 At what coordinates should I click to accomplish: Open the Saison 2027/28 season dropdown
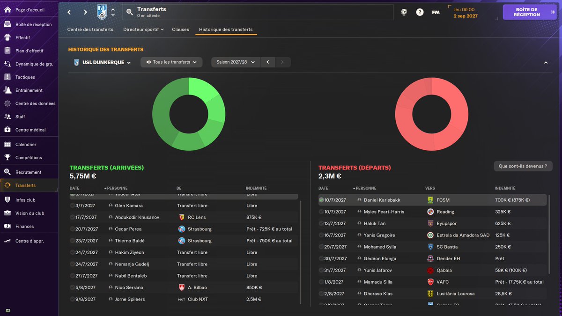[x=236, y=62]
